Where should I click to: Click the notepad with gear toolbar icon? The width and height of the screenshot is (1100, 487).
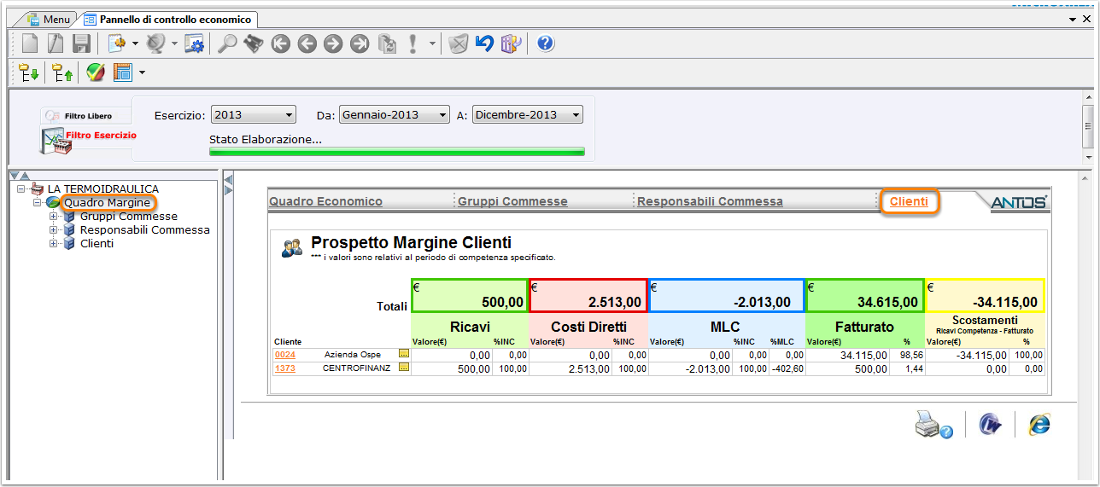coord(117,43)
